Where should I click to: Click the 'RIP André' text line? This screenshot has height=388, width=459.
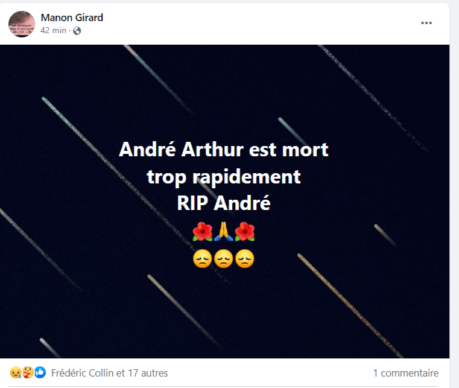tap(224, 203)
